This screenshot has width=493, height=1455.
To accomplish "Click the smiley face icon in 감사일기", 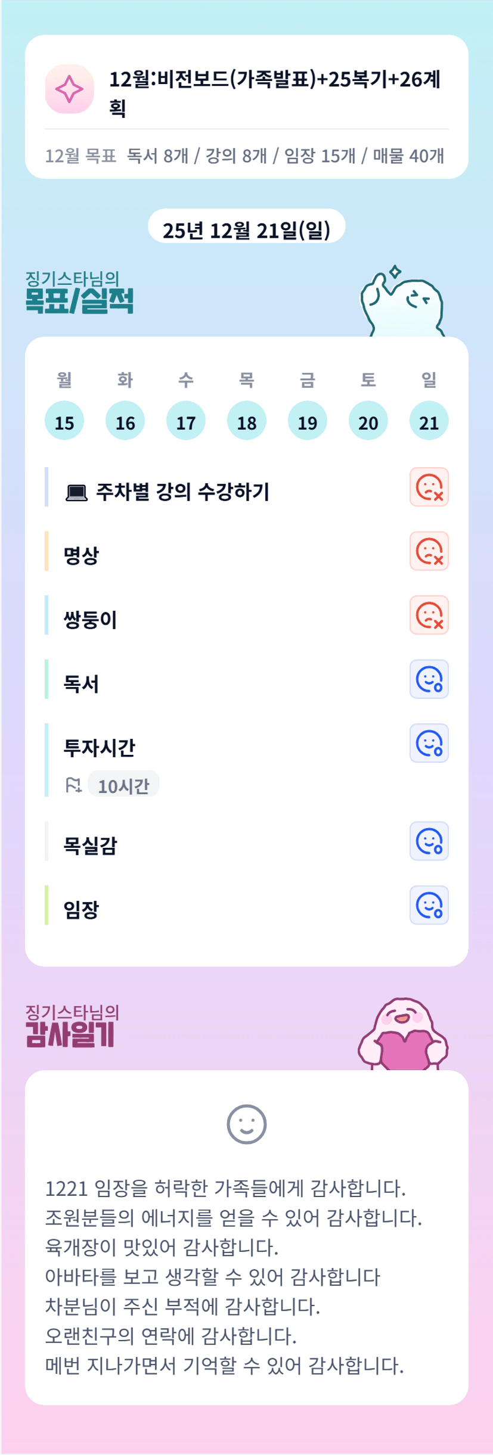I will pyautogui.click(x=246, y=1124).
